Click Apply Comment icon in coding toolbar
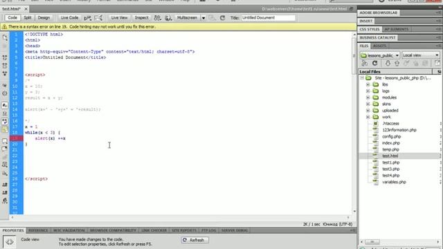443x249 pixels. point(5,140)
